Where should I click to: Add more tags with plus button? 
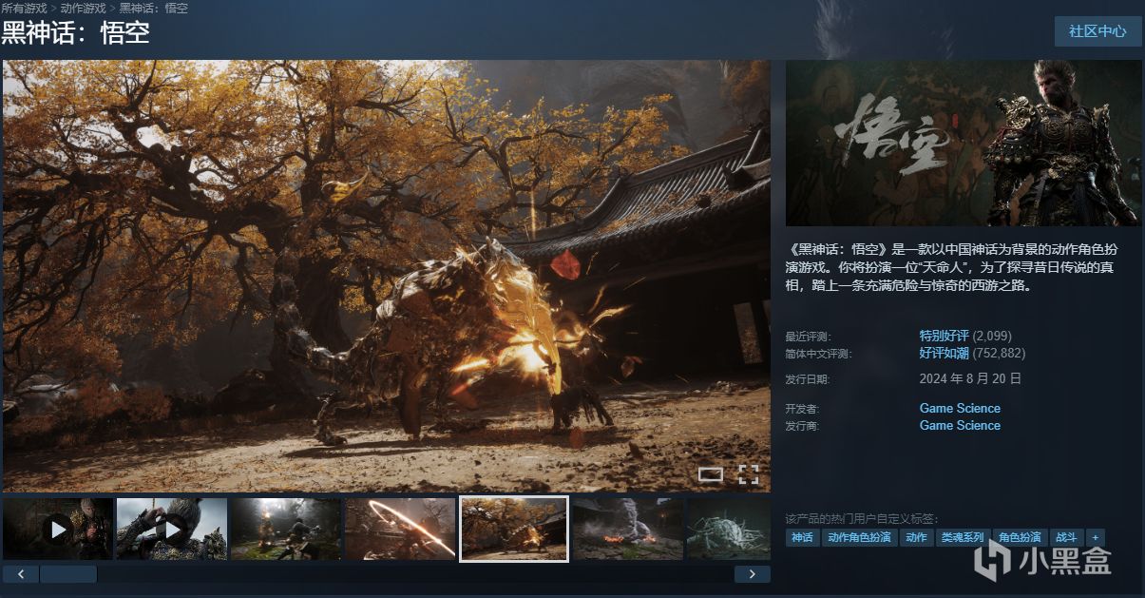tap(1096, 537)
